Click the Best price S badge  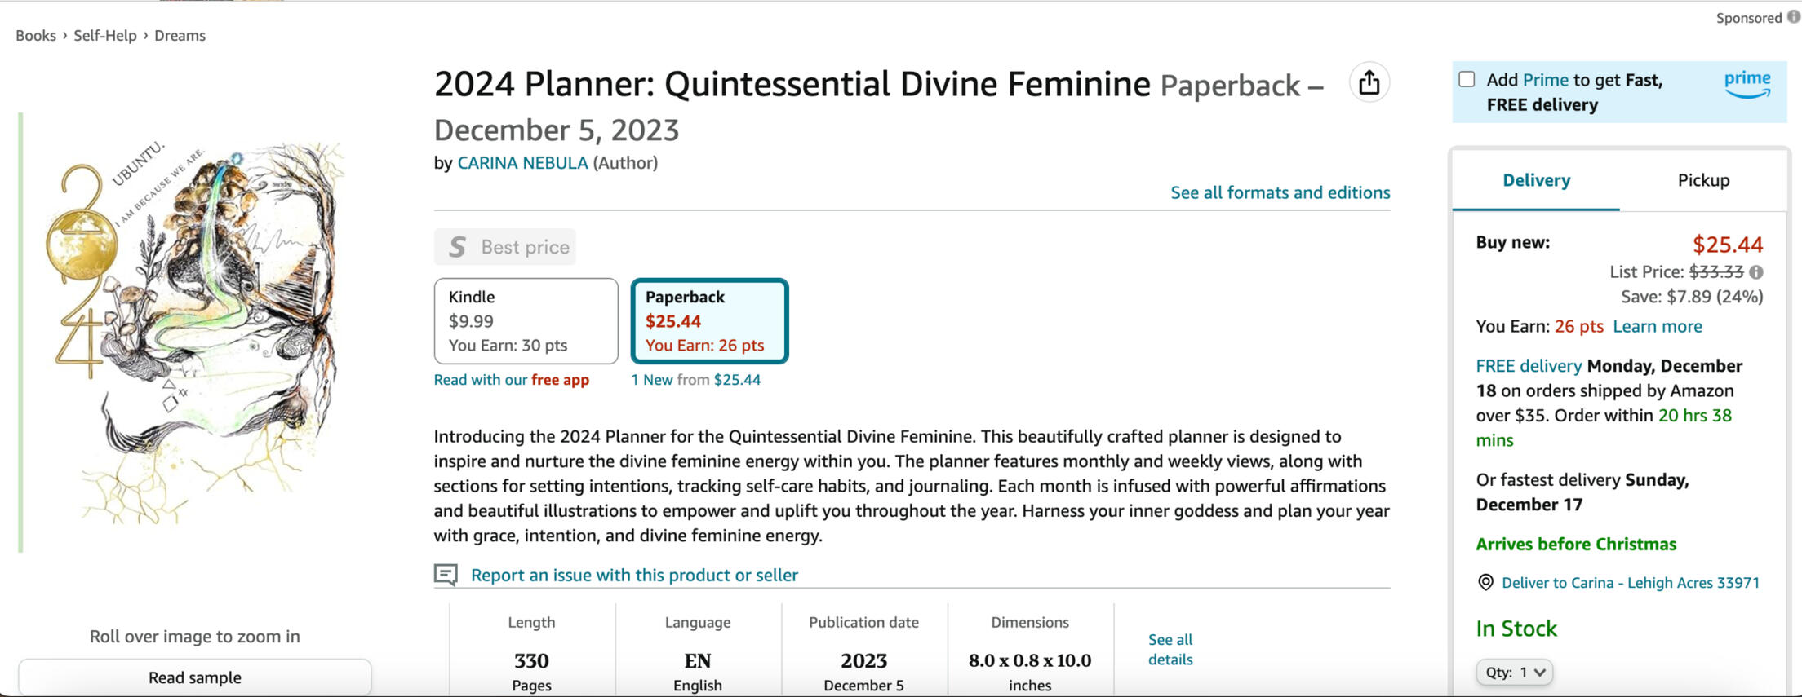tap(458, 247)
